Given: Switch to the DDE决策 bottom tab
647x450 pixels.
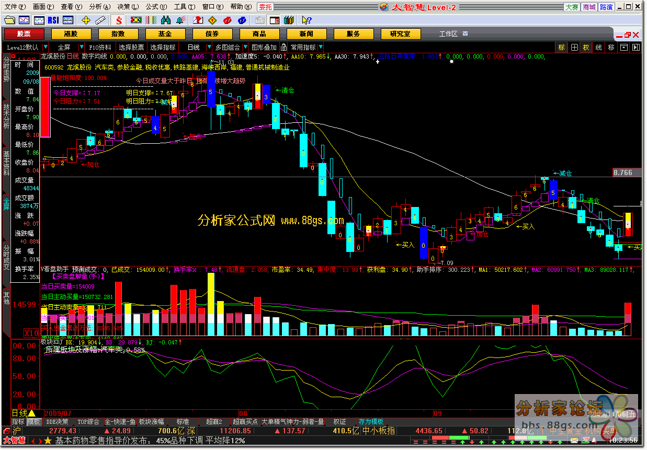Looking at the screenshot, I should [x=58, y=421].
